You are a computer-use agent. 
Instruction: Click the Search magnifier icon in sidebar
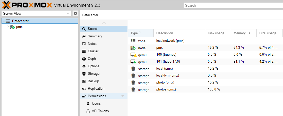[x=84, y=29]
